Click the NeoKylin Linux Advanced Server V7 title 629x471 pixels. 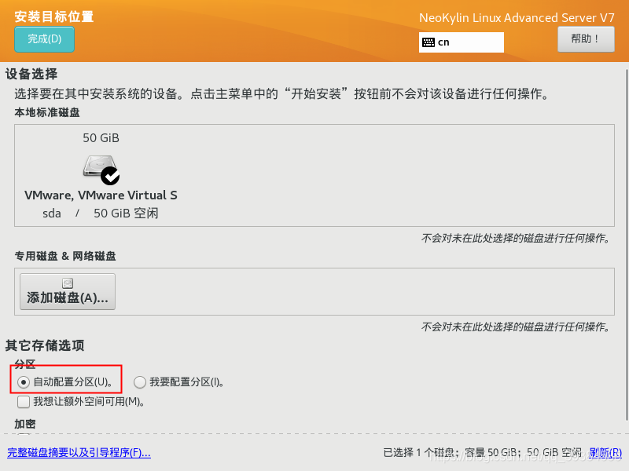(x=517, y=17)
